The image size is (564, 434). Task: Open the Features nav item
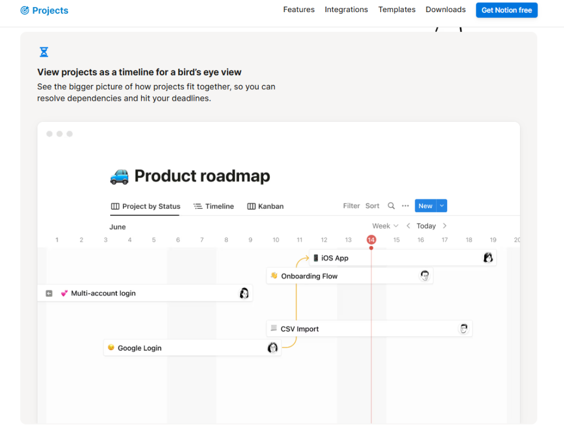(299, 10)
